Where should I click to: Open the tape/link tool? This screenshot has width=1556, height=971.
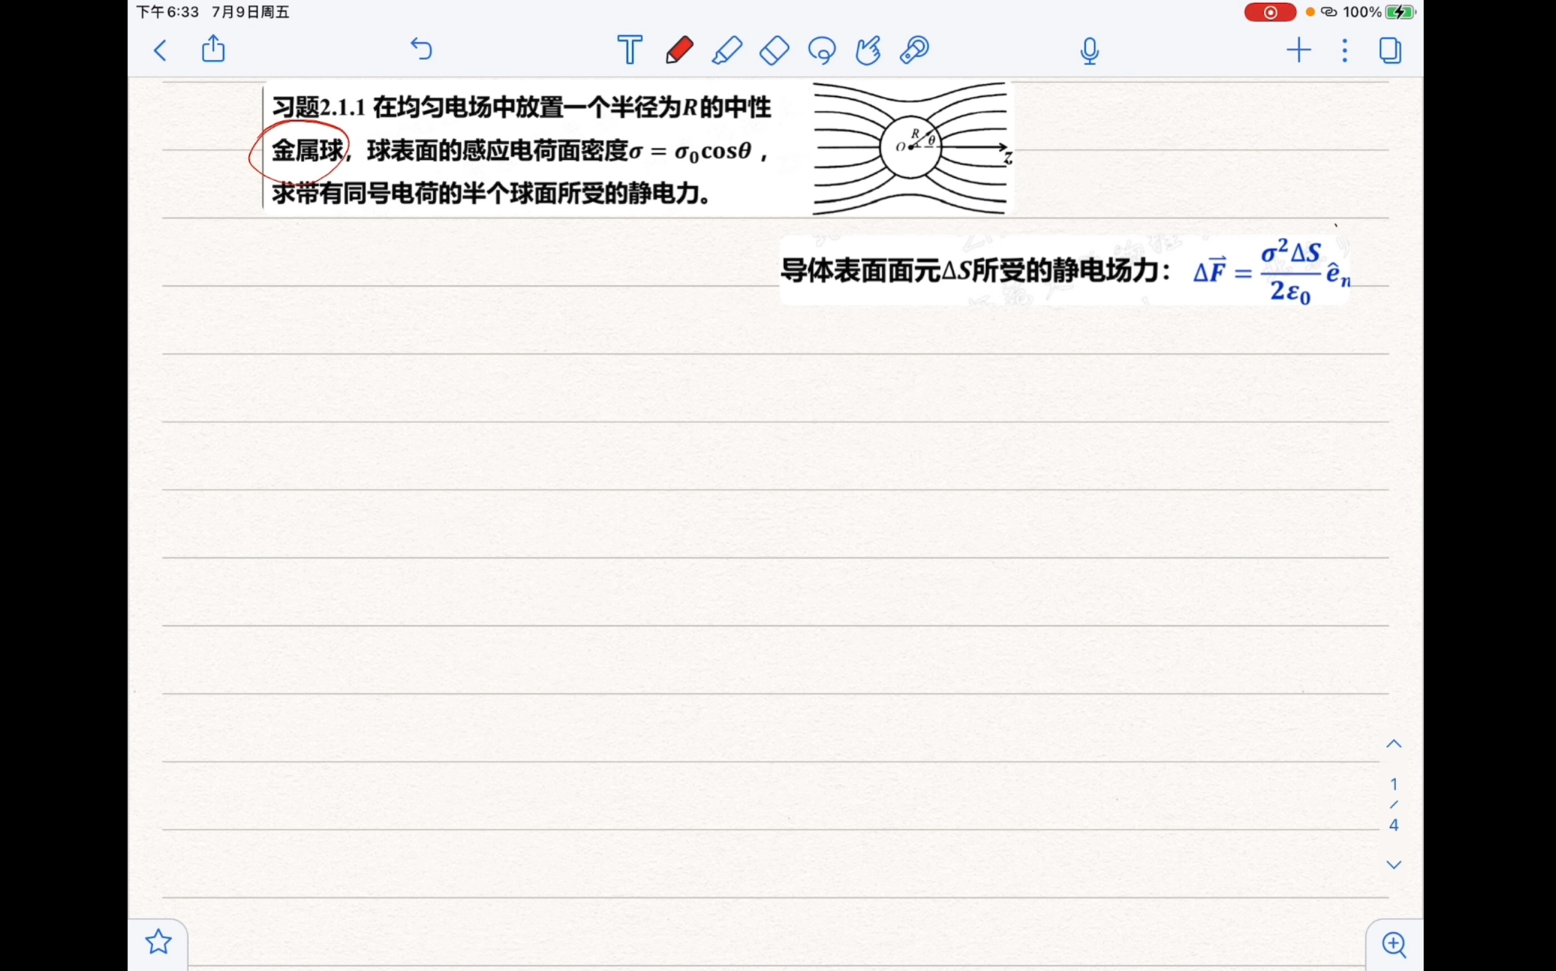pyautogui.click(x=915, y=50)
